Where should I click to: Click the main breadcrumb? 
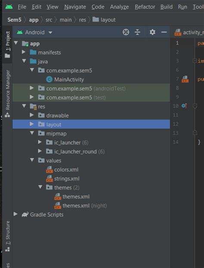click(65, 20)
